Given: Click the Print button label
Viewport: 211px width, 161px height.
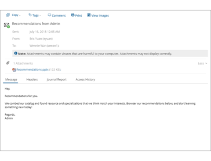Looking at the screenshot, I should [x=79, y=15].
